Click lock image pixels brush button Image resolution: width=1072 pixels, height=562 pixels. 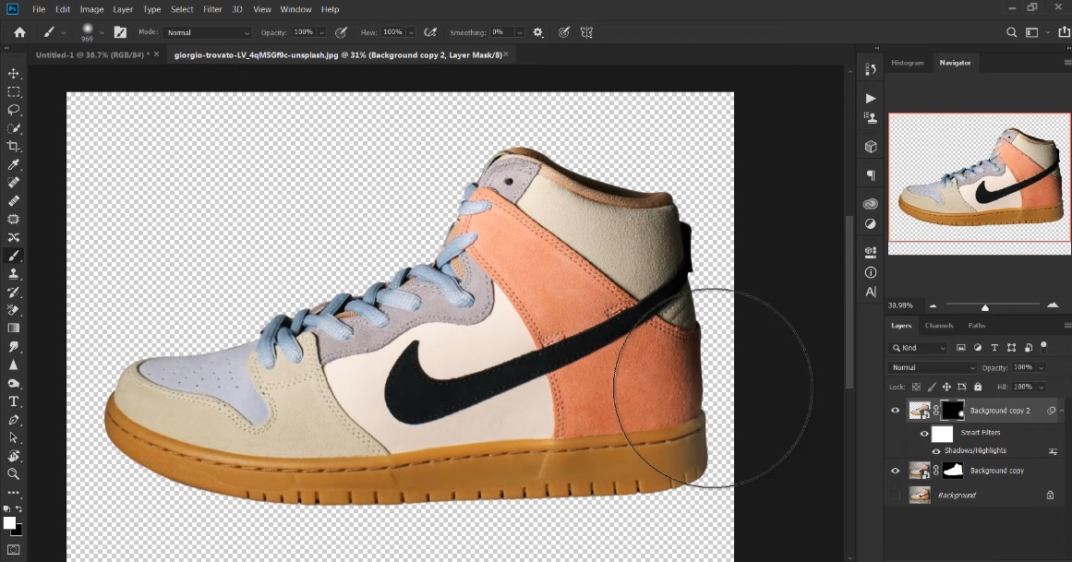click(x=932, y=387)
